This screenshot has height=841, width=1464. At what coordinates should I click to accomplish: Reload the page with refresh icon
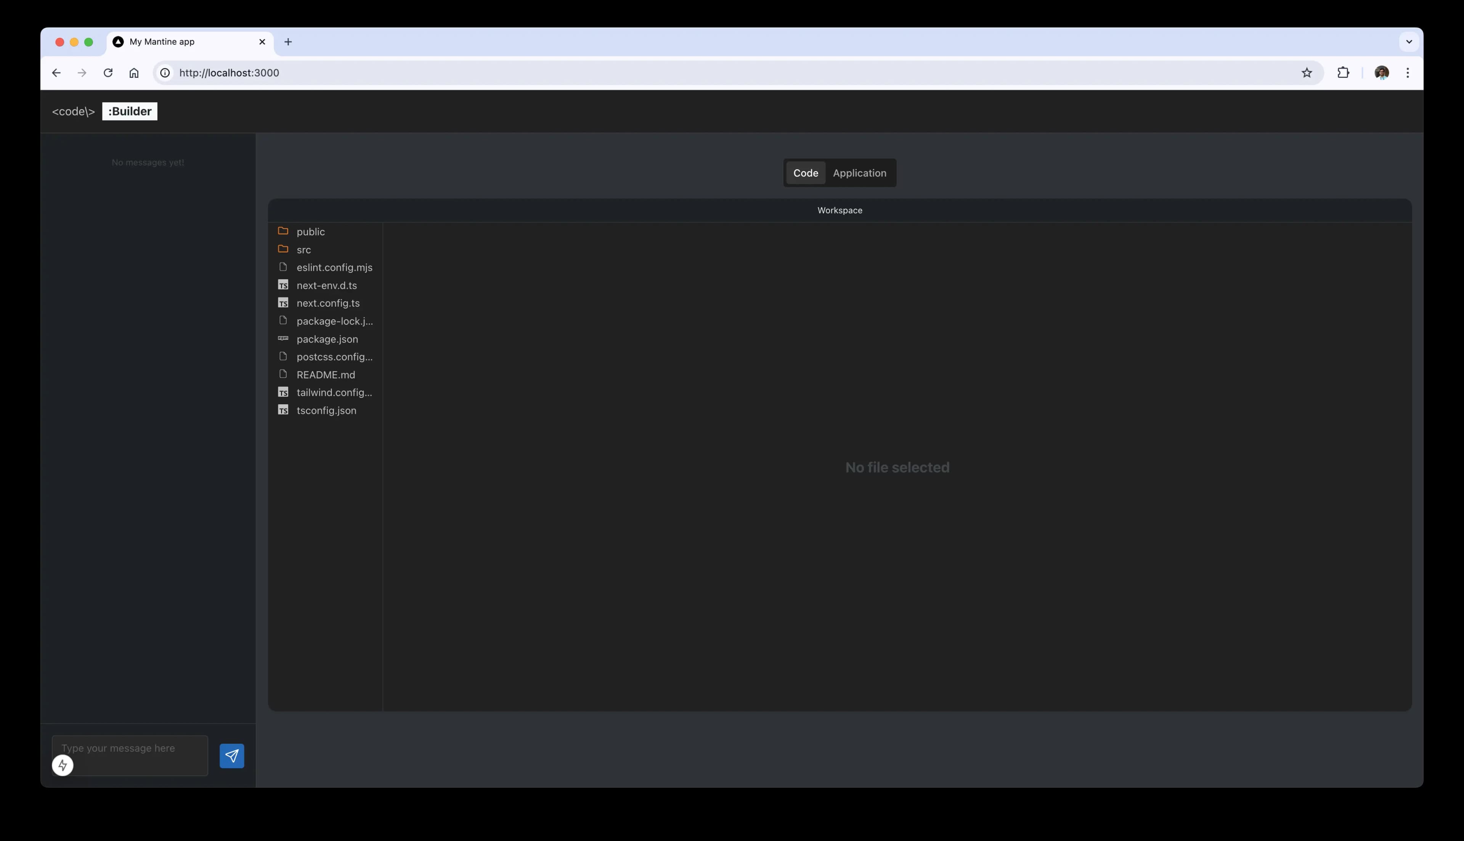pos(108,73)
